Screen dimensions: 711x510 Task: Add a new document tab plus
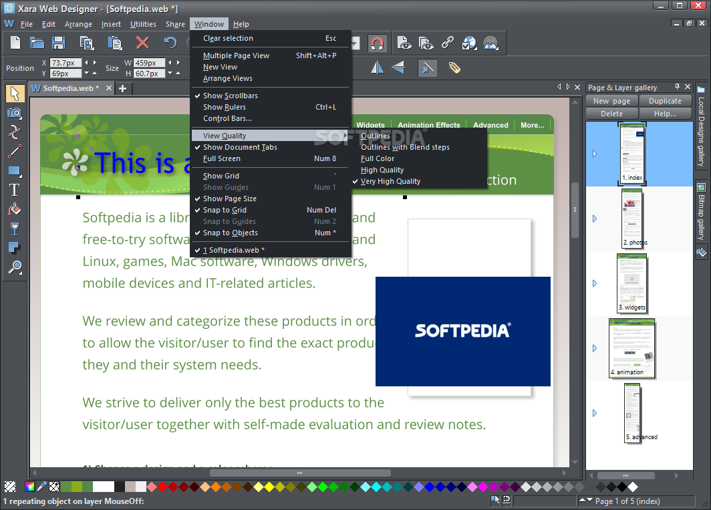tap(122, 88)
